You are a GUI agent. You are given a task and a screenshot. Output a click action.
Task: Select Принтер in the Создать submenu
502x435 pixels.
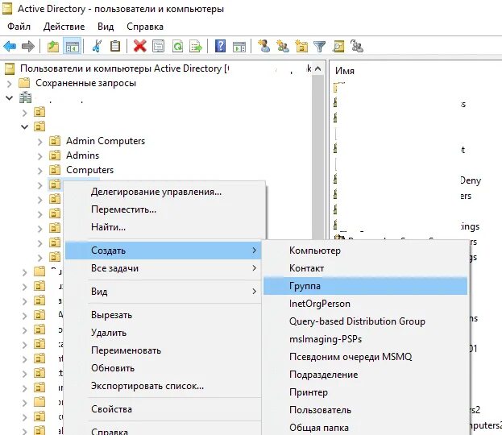pyautogui.click(x=365, y=392)
